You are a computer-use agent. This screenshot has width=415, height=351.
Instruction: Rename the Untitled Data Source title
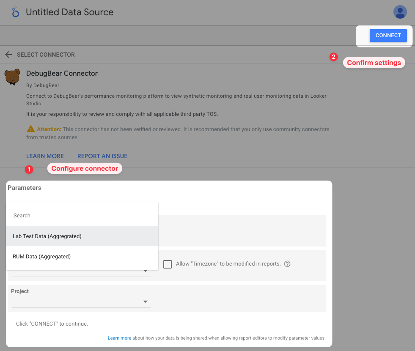70,12
